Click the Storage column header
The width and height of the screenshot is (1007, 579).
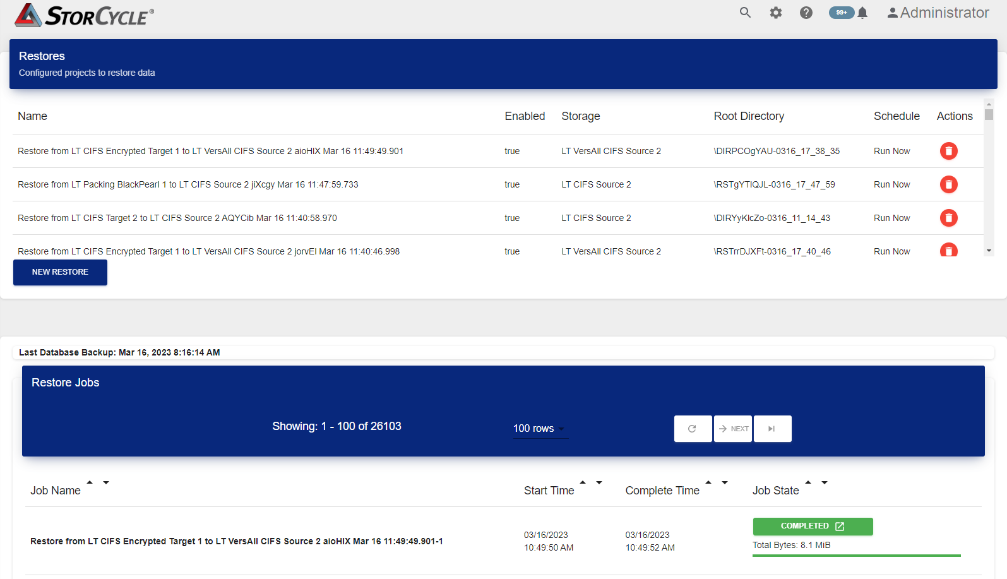click(581, 116)
